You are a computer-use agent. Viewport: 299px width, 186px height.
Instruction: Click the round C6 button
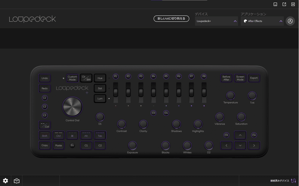pos(254,135)
